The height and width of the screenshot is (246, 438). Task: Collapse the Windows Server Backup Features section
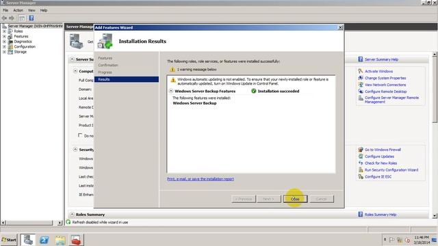coord(171,91)
